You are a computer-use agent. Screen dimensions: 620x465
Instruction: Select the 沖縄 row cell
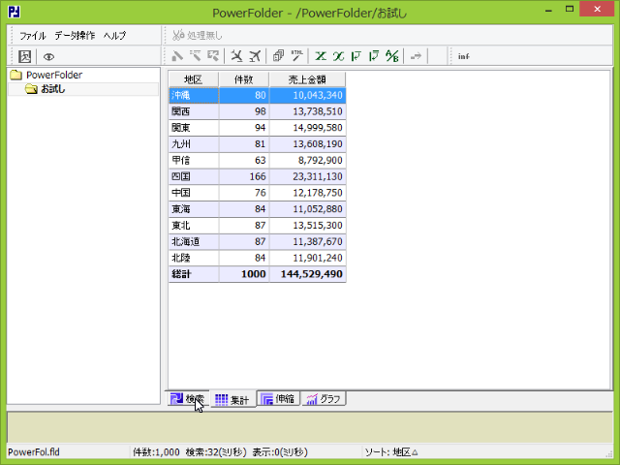click(194, 95)
